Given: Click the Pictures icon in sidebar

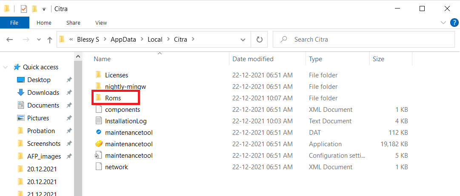Looking at the screenshot, I should pos(20,118).
